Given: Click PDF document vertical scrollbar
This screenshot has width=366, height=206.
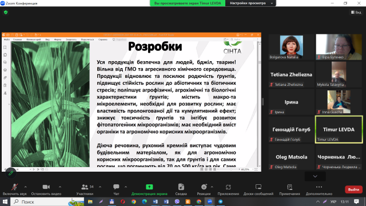Looking at the screenshot, I should click(259, 104).
